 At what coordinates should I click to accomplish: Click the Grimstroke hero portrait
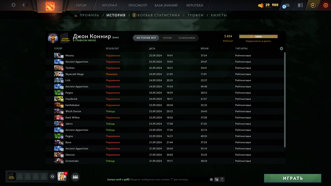coord(59,161)
